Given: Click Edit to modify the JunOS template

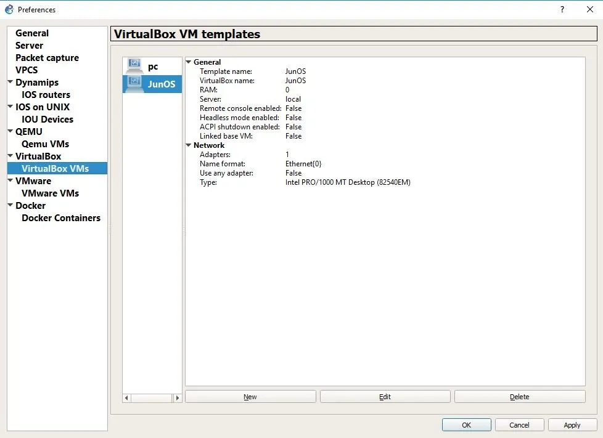Looking at the screenshot, I should pos(385,397).
